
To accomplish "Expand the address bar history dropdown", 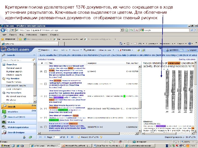I will click(122, 30).
